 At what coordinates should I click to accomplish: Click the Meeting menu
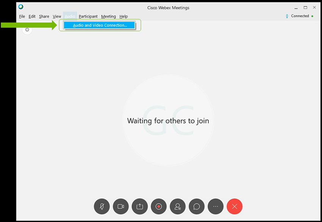pos(108,16)
